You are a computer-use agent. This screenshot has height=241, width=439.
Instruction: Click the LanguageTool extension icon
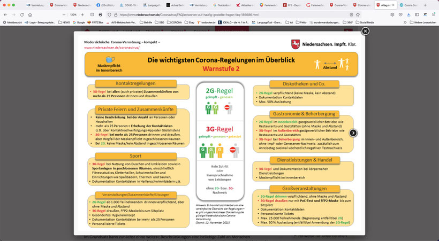click(425, 14)
